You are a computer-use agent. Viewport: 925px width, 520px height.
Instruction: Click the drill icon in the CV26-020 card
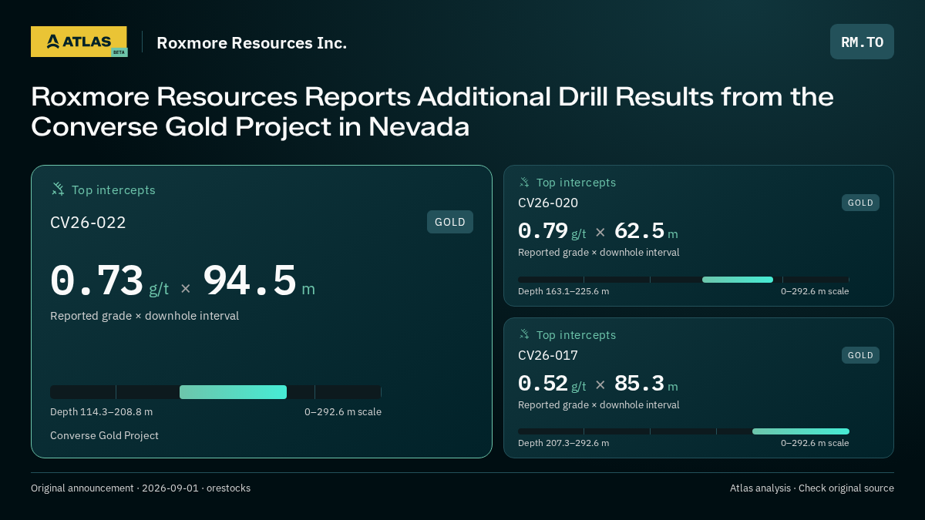(x=524, y=183)
